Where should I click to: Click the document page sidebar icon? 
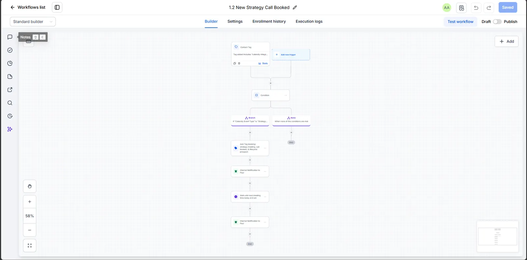click(x=10, y=77)
